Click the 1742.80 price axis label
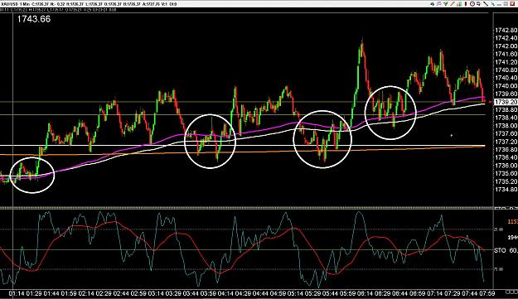518x299 pixels. (506, 31)
